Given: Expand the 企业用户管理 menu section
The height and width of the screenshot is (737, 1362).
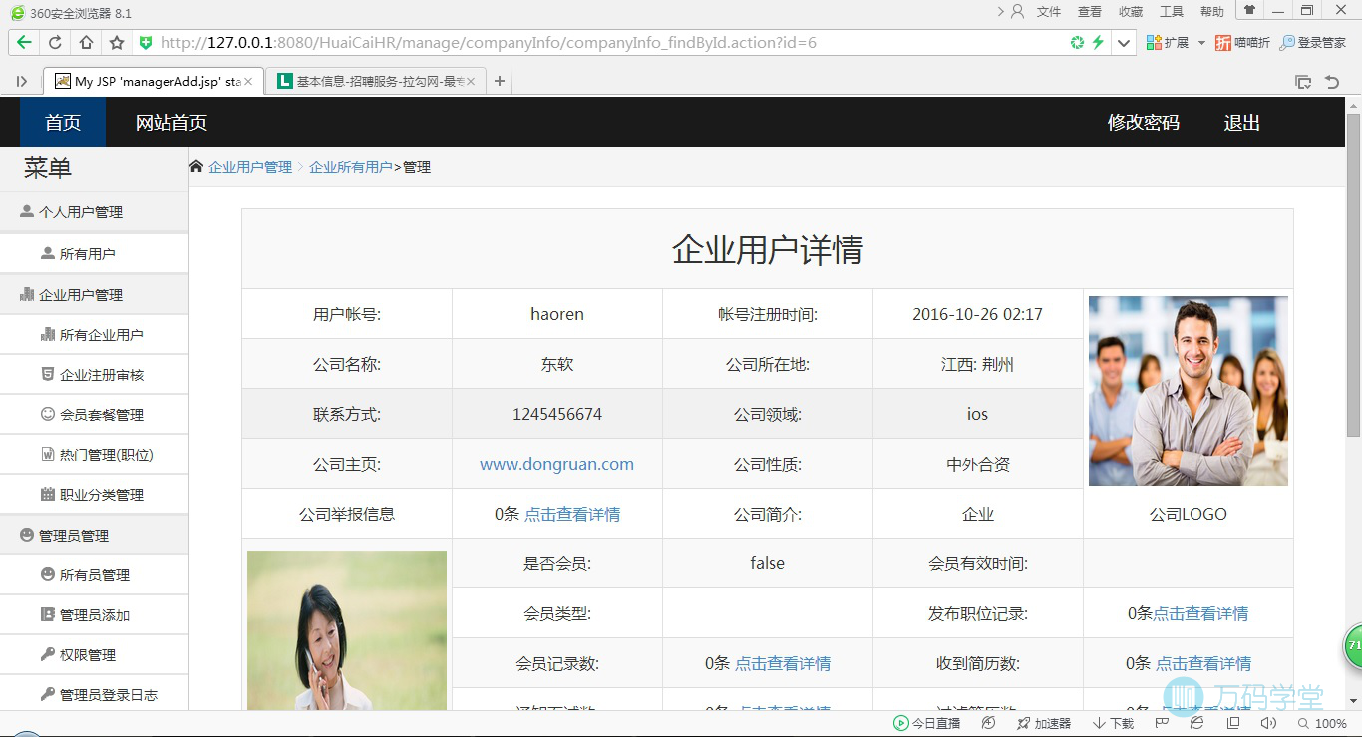Looking at the screenshot, I should click(94, 295).
